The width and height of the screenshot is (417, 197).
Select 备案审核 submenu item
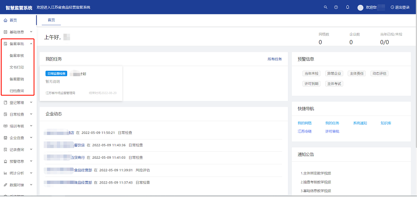click(x=17, y=56)
